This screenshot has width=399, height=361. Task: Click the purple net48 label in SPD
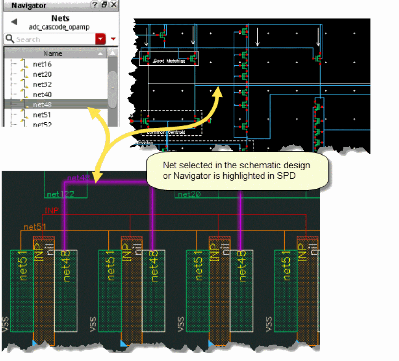(78, 178)
